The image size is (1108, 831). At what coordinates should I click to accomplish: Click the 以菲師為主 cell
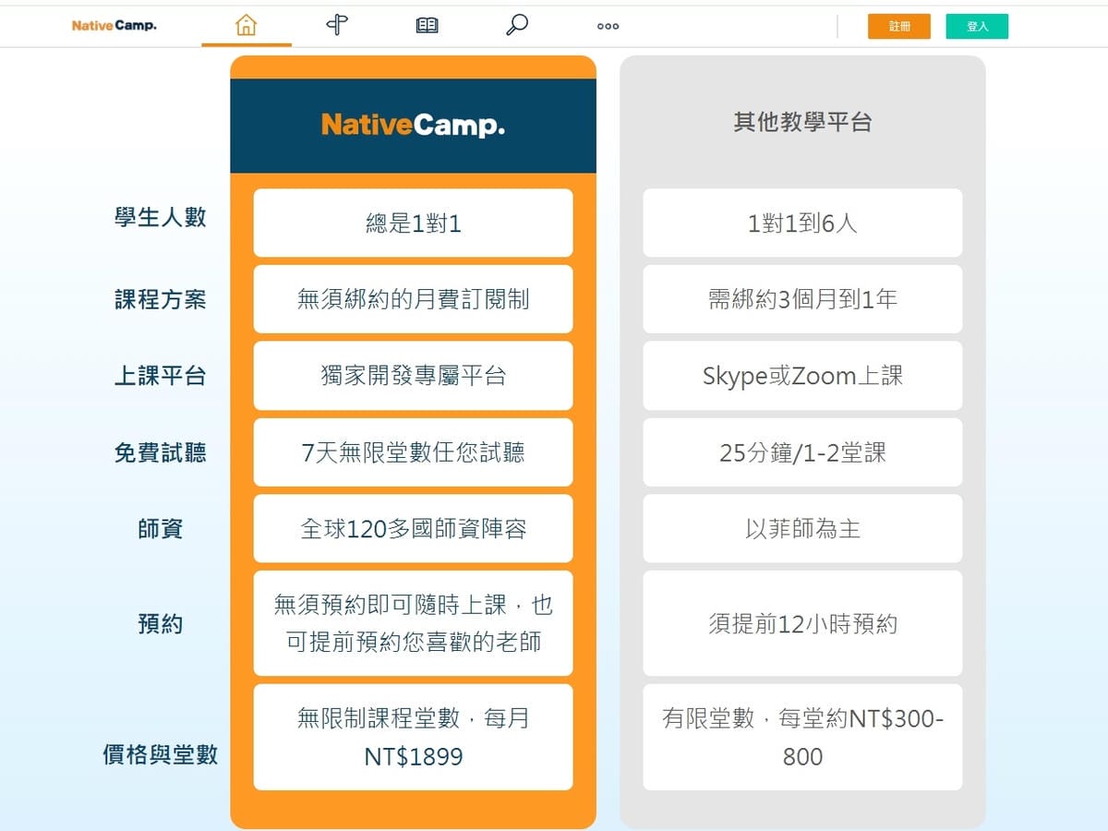[x=802, y=528]
